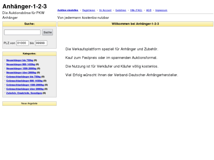Open category Neuanhänger 1500-2000kg
The image size is (214, 160).
(x=21, y=68)
